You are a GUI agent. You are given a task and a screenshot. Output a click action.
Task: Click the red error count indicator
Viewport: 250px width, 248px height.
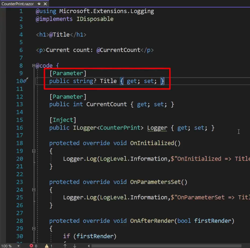point(33,246)
